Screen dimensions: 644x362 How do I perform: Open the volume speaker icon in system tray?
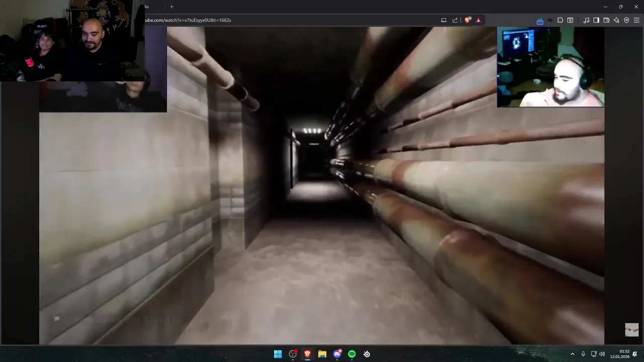(602, 354)
